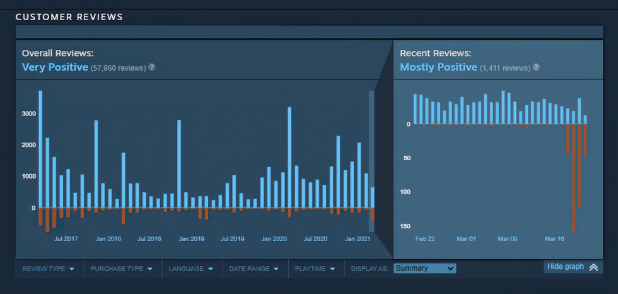Click the Overall Reviews label

58,54
